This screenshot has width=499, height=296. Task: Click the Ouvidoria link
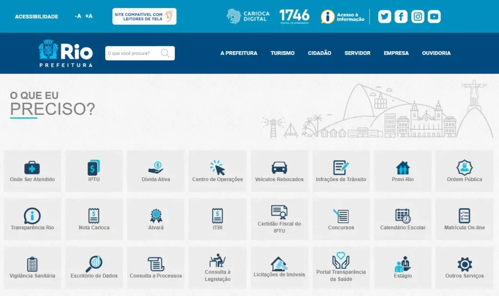pos(436,53)
